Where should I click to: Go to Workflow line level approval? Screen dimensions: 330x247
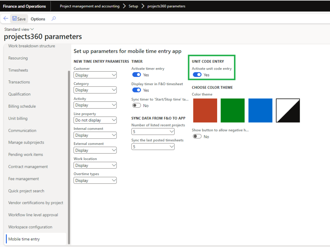coord(33,215)
